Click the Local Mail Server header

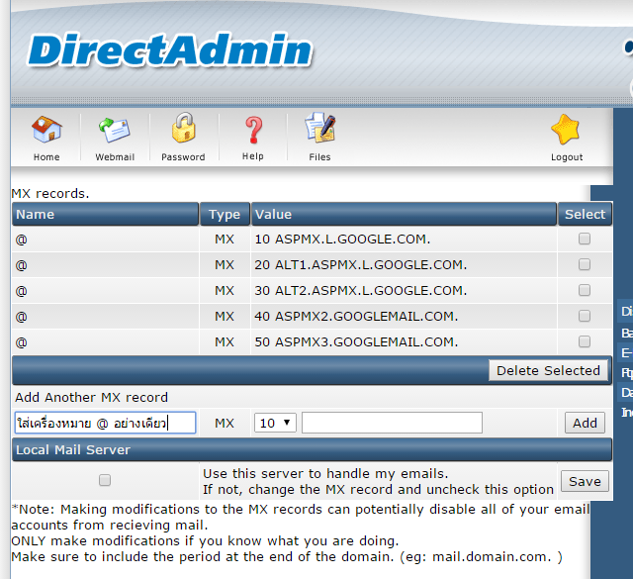pos(313,449)
